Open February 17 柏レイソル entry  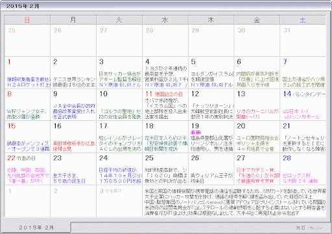120,144
